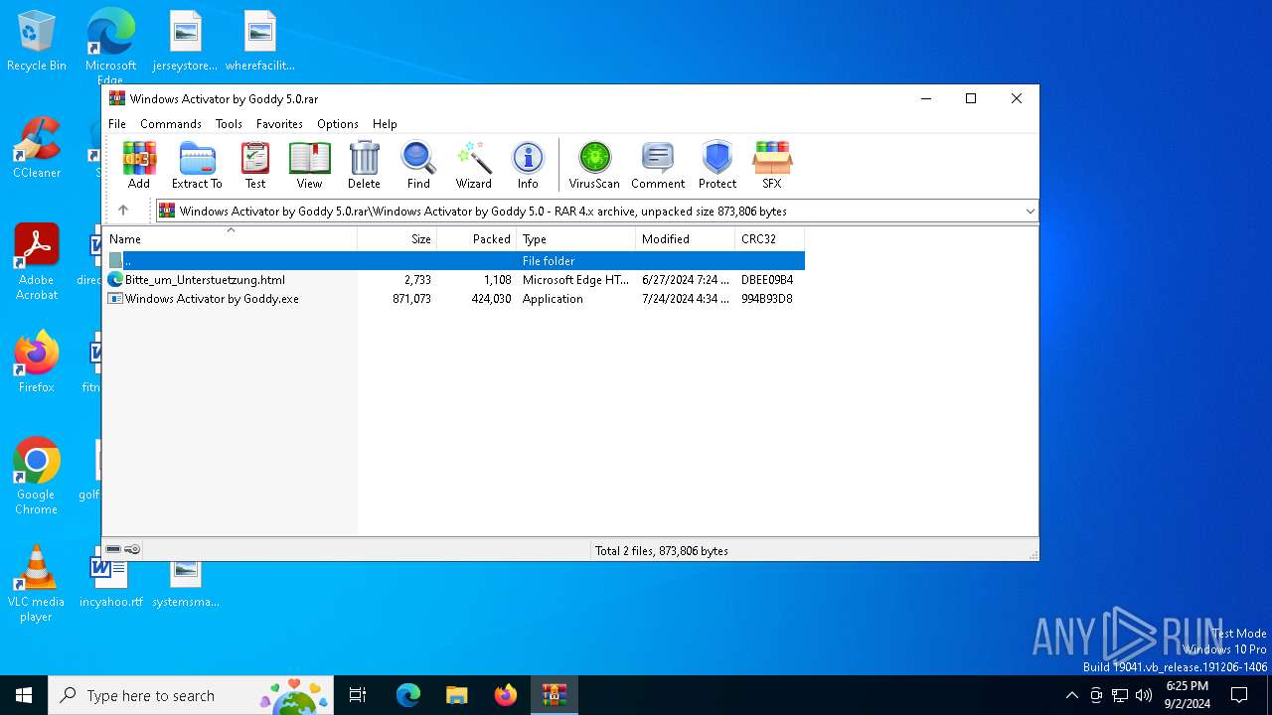Go up one level arrow icon

click(123, 211)
